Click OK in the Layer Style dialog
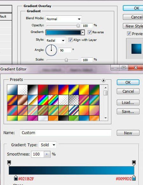Viewport: 143px width, 185px height. coord(133,8)
